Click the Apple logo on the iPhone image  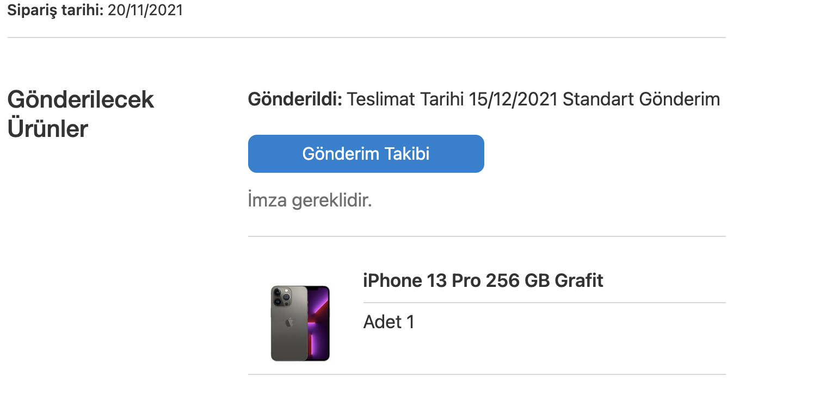[289, 322]
